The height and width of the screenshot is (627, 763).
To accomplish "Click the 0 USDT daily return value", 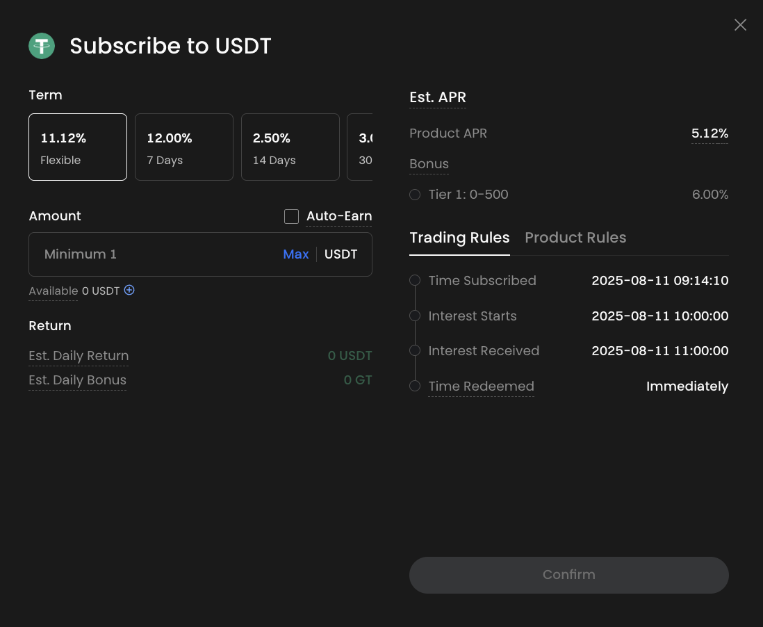I will 350,356.
